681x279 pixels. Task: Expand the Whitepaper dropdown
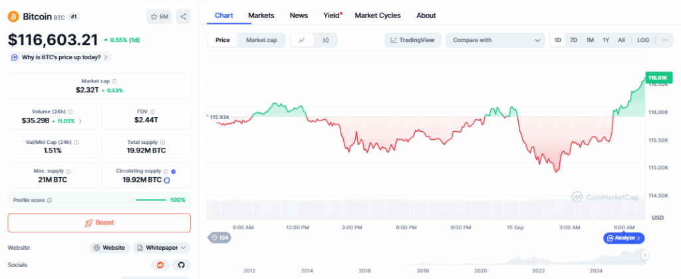click(162, 248)
